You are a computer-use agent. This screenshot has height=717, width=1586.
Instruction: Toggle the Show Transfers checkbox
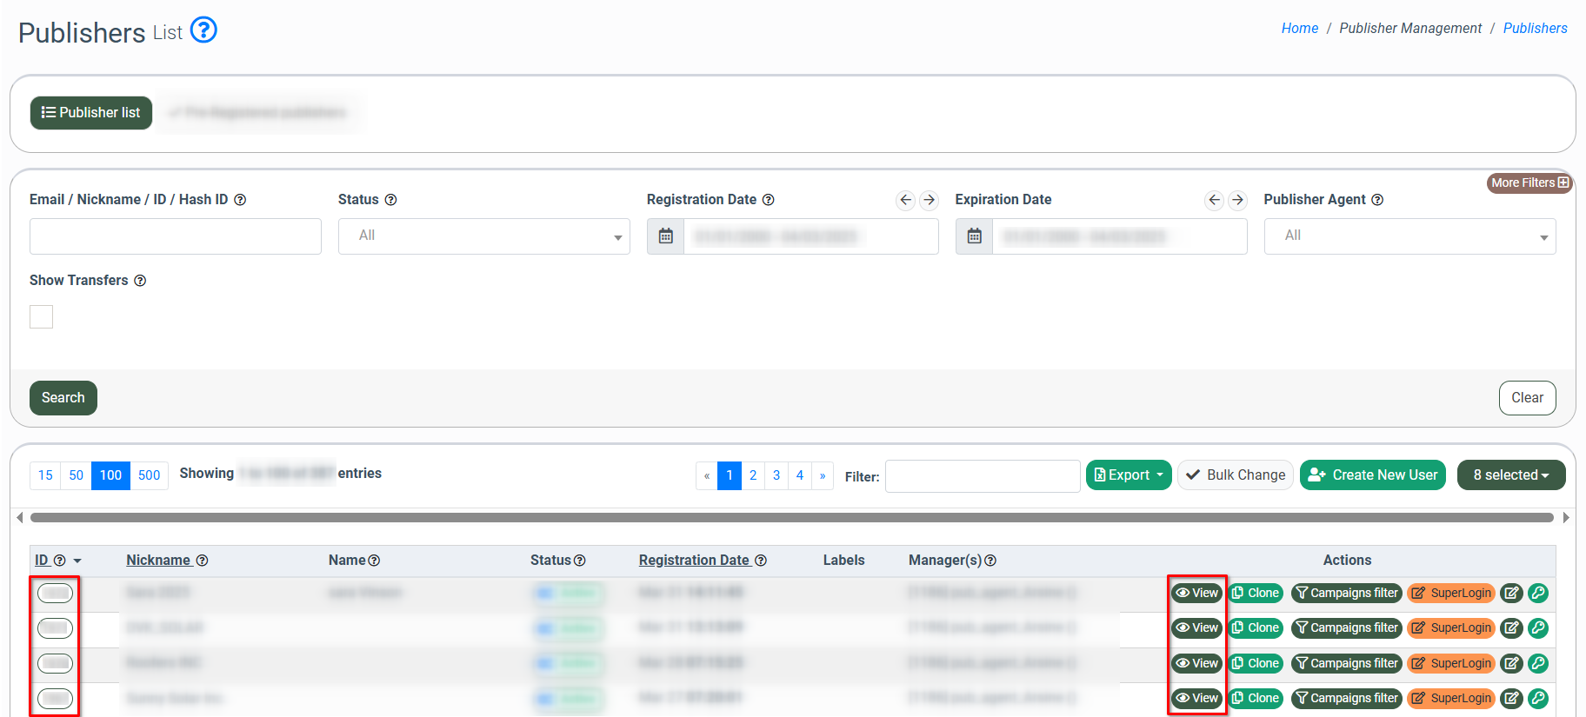pyautogui.click(x=42, y=316)
